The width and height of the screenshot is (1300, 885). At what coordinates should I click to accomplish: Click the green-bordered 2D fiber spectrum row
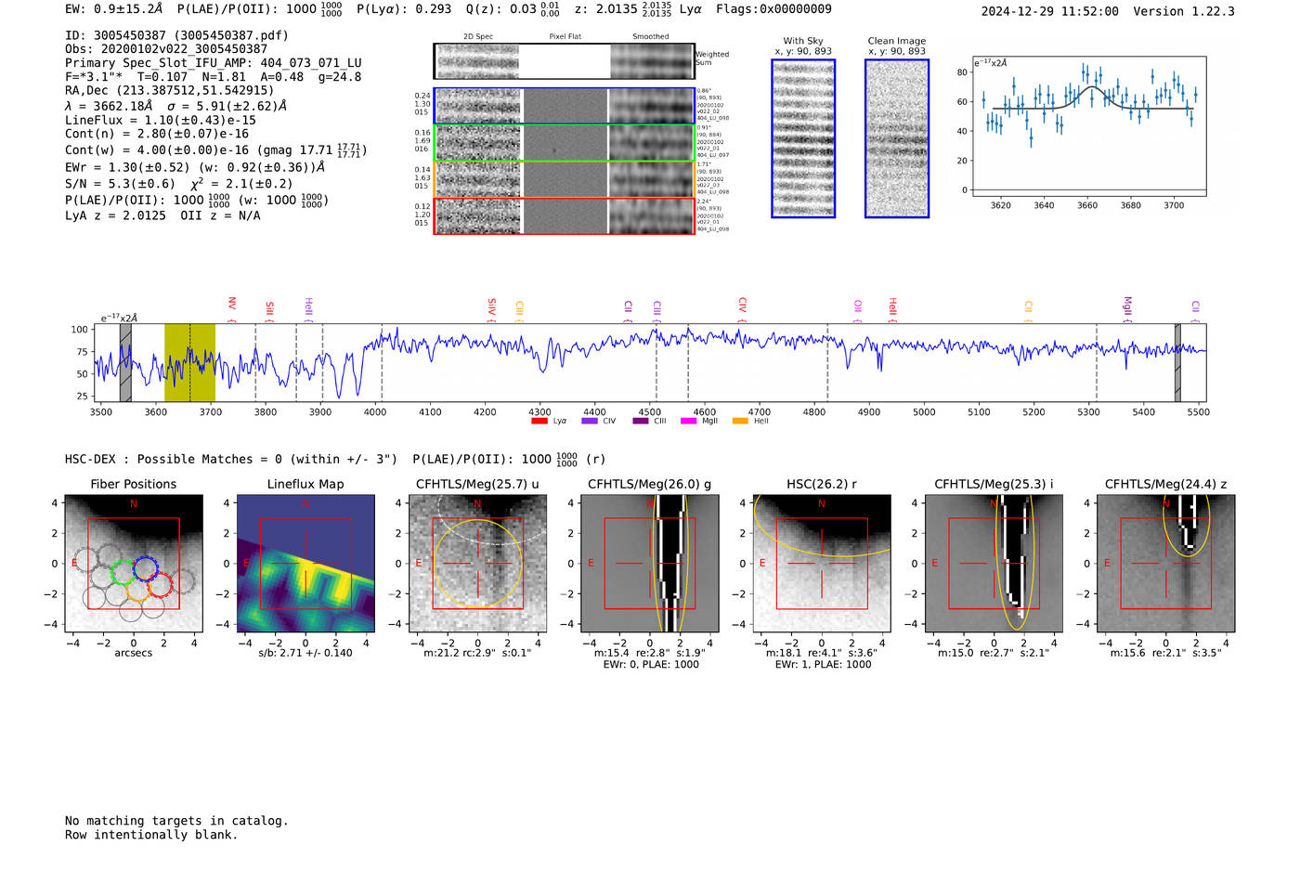coord(564,143)
